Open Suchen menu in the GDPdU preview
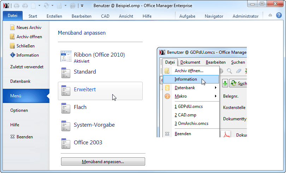The image size is (286, 173). (x=238, y=62)
